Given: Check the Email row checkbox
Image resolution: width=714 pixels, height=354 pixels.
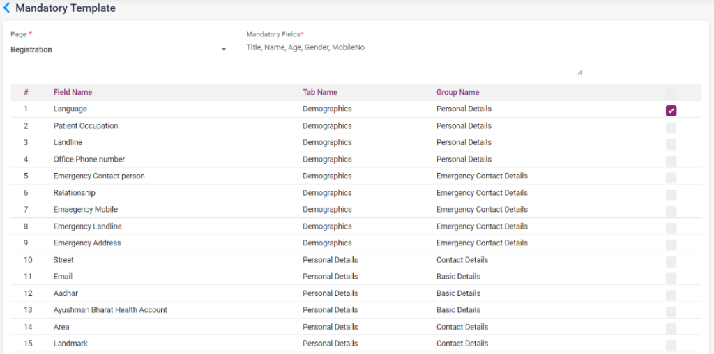Looking at the screenshot, I should pyautogui.click(x=671, y=278).
